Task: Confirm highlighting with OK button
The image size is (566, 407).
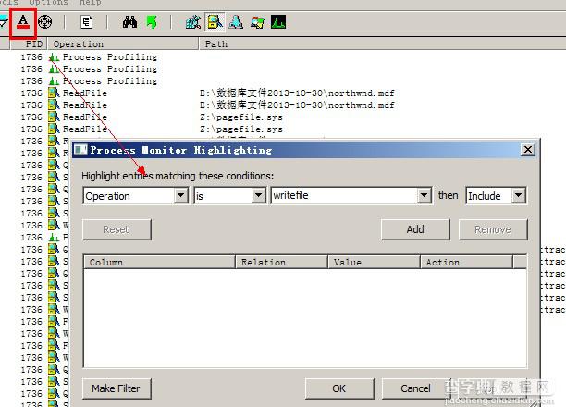Action: pos(339,388)
